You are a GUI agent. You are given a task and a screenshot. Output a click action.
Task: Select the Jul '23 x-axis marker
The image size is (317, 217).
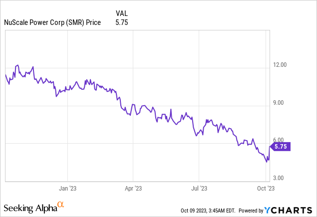tap(199, 188)
